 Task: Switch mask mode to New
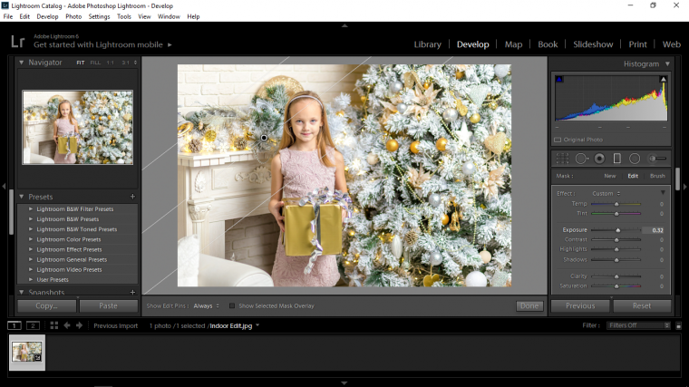(610, 176)
